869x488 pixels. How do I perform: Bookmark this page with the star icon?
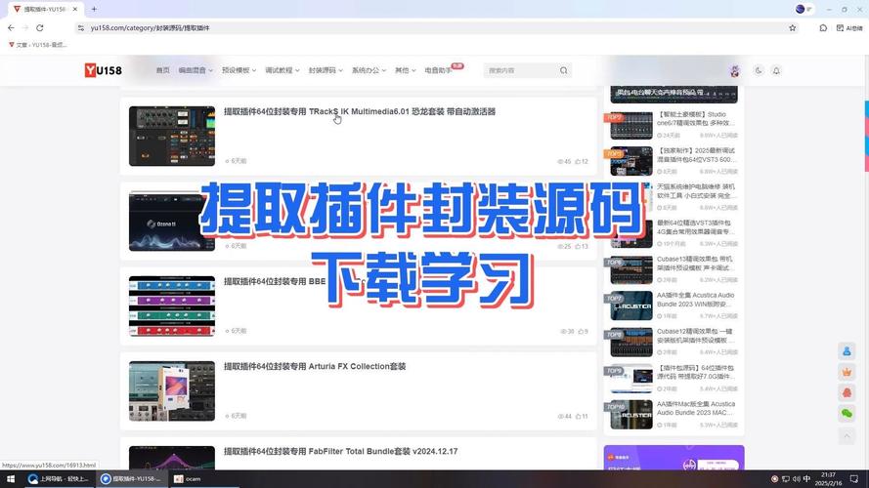[x=793, y=27]
